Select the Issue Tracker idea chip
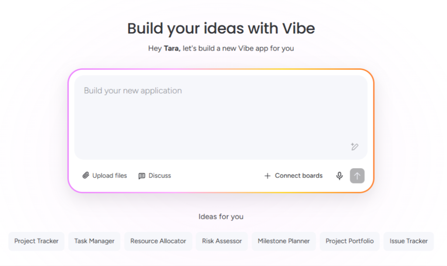 click(409, 241)
